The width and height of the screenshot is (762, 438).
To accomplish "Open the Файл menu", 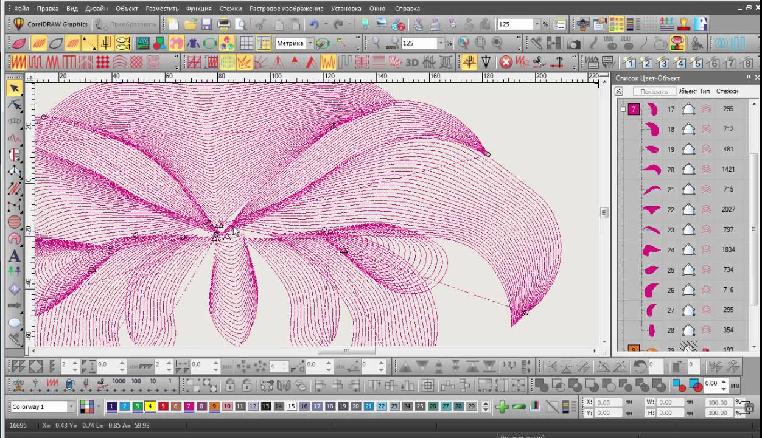I will click(21, 9).
